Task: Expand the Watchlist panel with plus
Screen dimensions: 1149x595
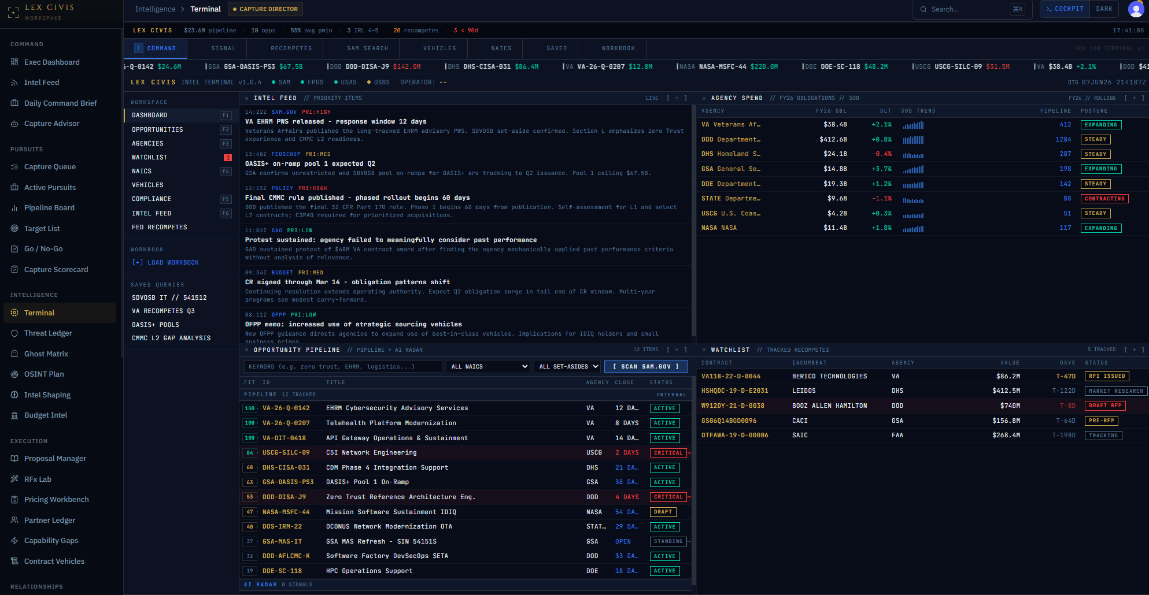Action: click(1134, 350)
